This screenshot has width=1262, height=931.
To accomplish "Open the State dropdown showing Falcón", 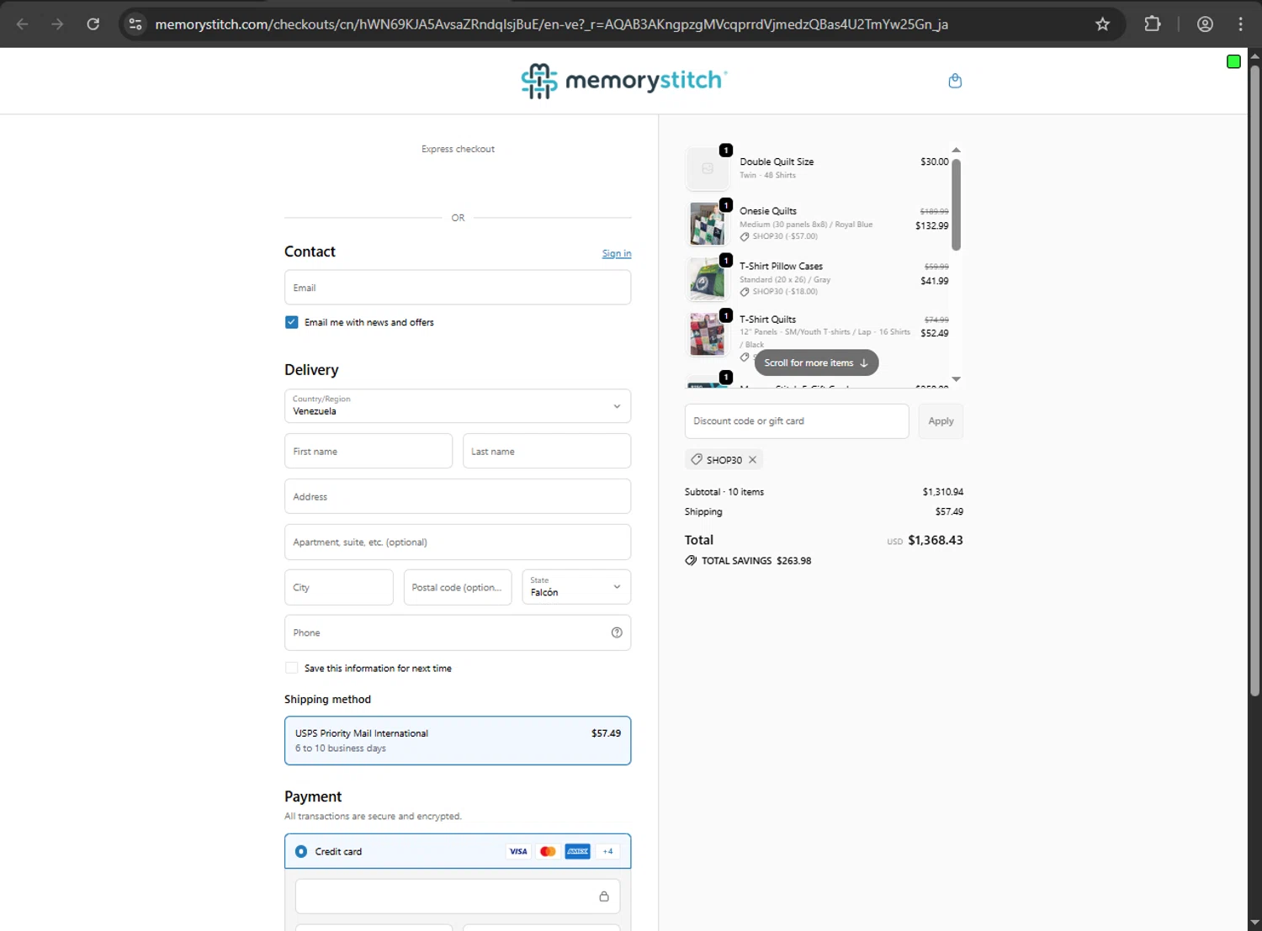I will tap(576, 587).
